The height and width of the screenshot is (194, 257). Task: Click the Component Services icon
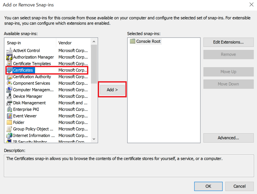(x=9, y=83)
